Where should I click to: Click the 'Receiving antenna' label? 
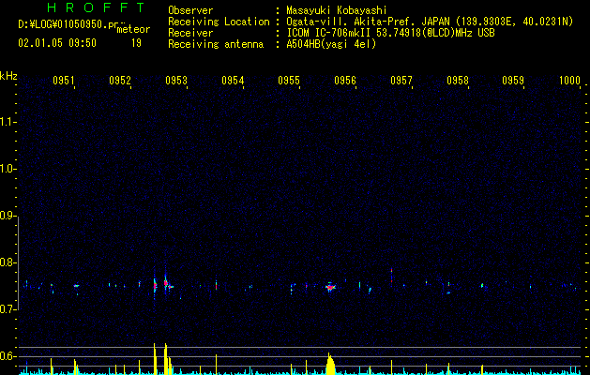click(216, 44)
